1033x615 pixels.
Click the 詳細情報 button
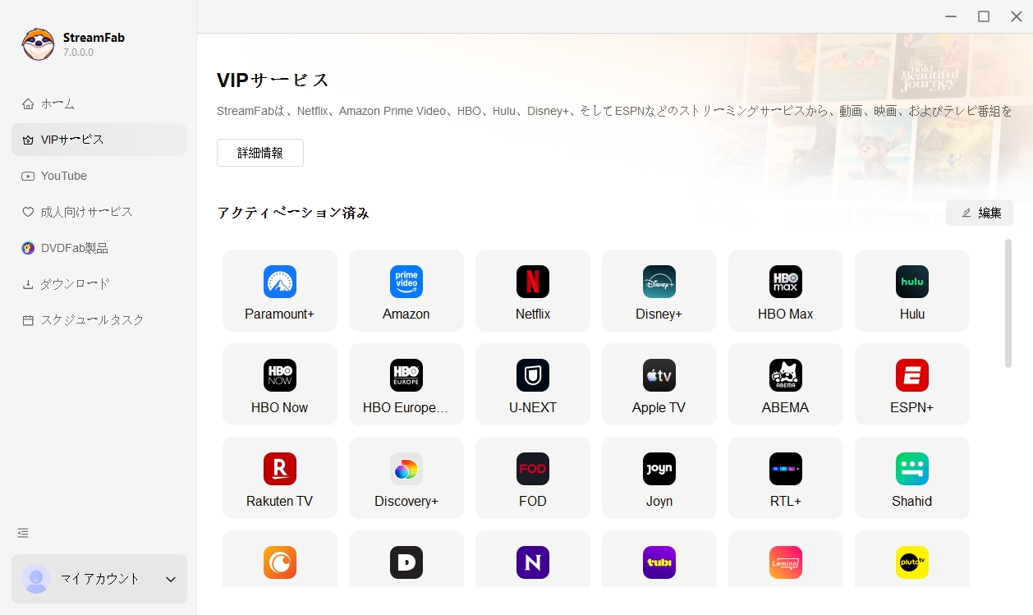[x=260, y=153]
